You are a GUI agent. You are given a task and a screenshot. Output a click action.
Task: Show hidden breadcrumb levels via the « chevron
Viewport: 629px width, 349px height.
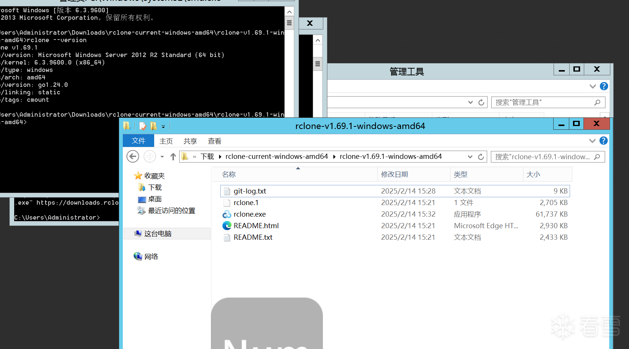[194, 157]
